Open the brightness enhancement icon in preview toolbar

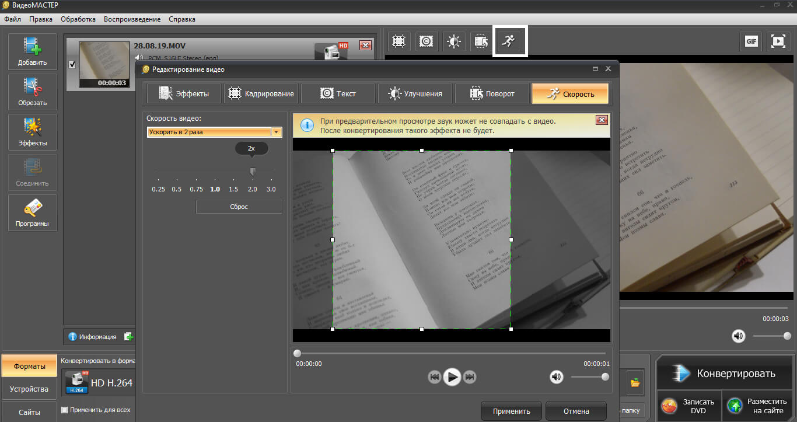454,41
